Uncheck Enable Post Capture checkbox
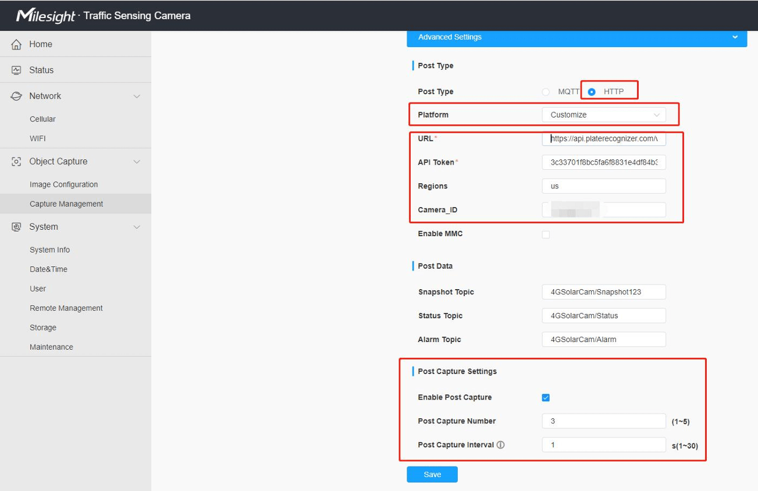Image resolution: width=758 pixels, height=491 pixels. (546, 398)
